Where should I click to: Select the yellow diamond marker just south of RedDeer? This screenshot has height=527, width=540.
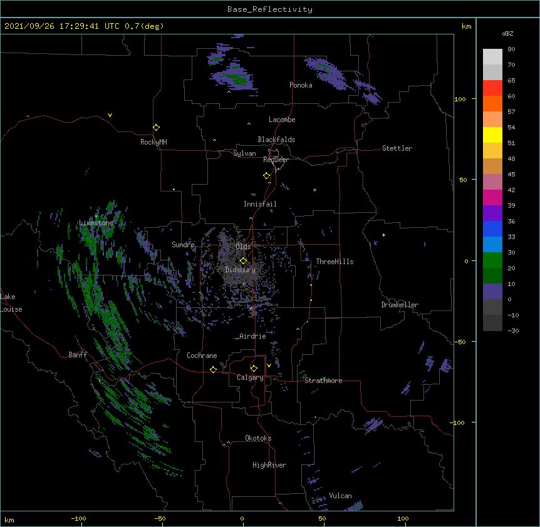click(267, 176)
